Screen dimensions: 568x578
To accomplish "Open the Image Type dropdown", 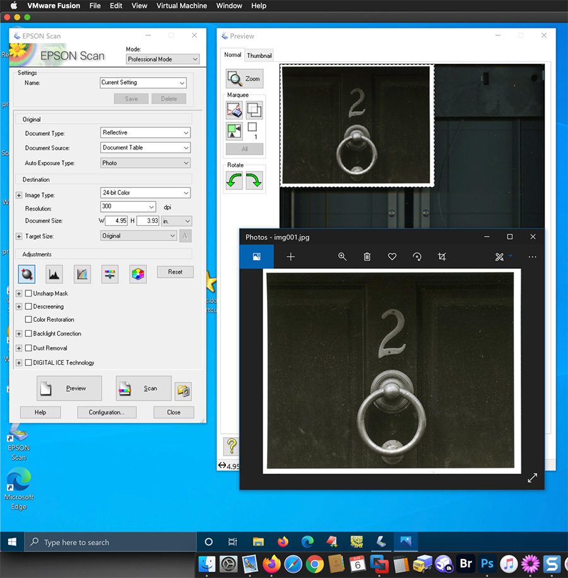I will pyautogui.click(x=145, y=193).
